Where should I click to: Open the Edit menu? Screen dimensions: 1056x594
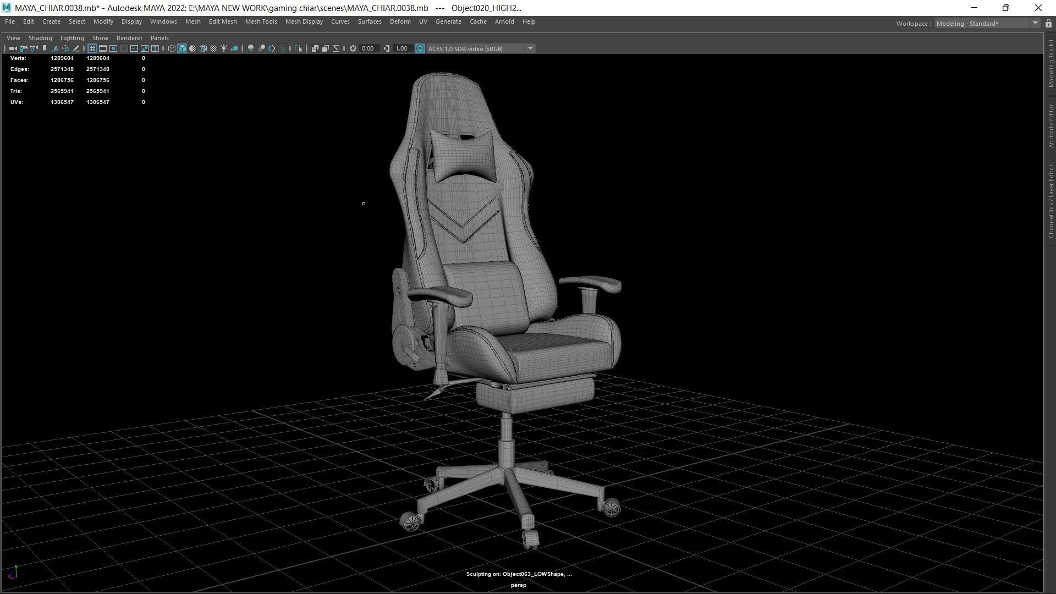[29, 21]
